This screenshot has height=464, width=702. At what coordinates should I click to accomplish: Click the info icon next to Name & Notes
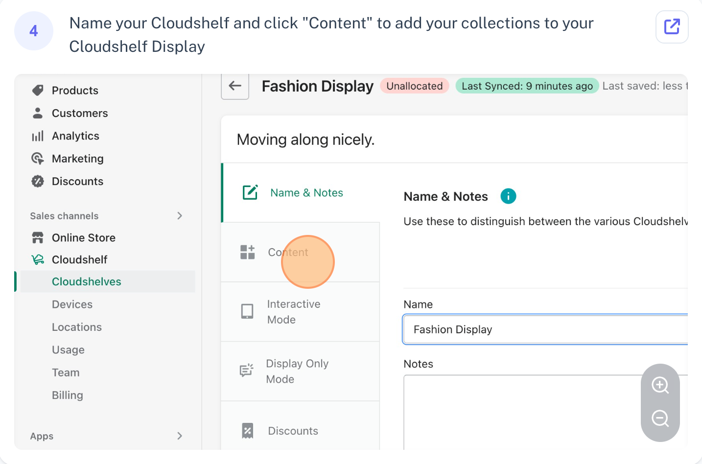click(508, 196)
